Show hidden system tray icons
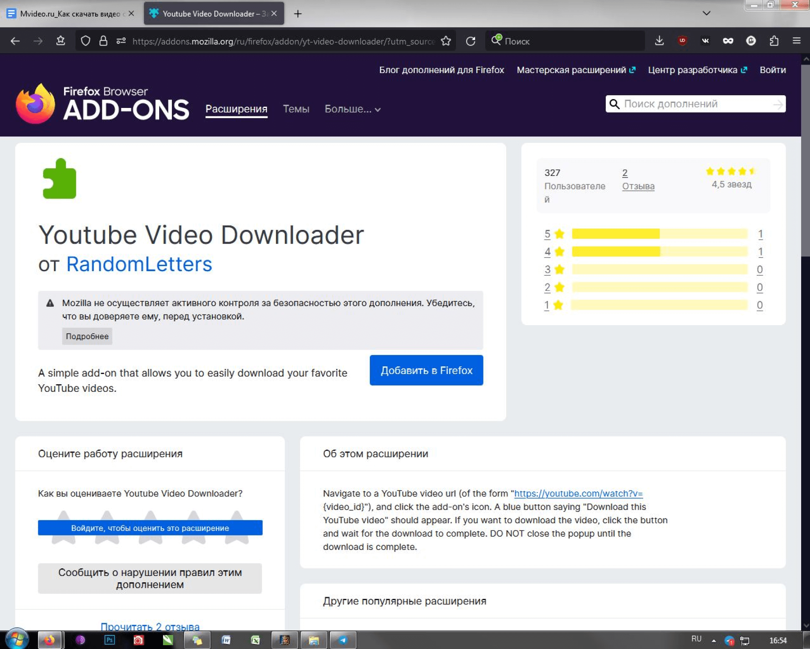Image resolution: width=810 pixels, height=649 pixels. point(714,640)
